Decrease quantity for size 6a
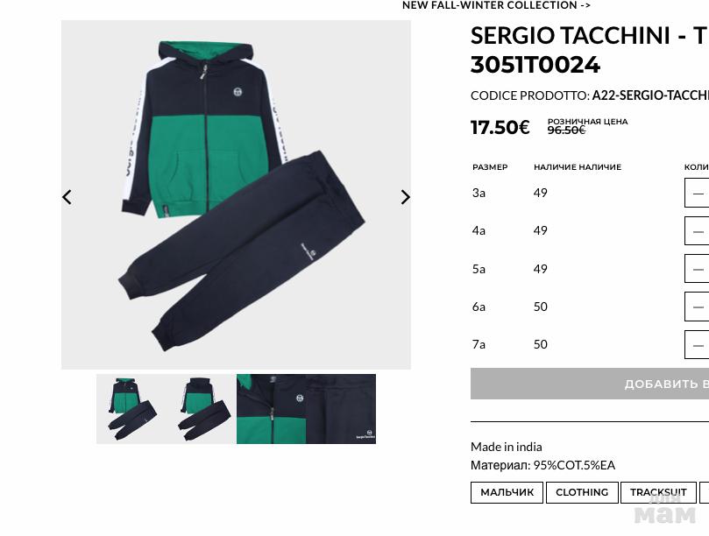The image size is (709, 536). pos(698,307)
